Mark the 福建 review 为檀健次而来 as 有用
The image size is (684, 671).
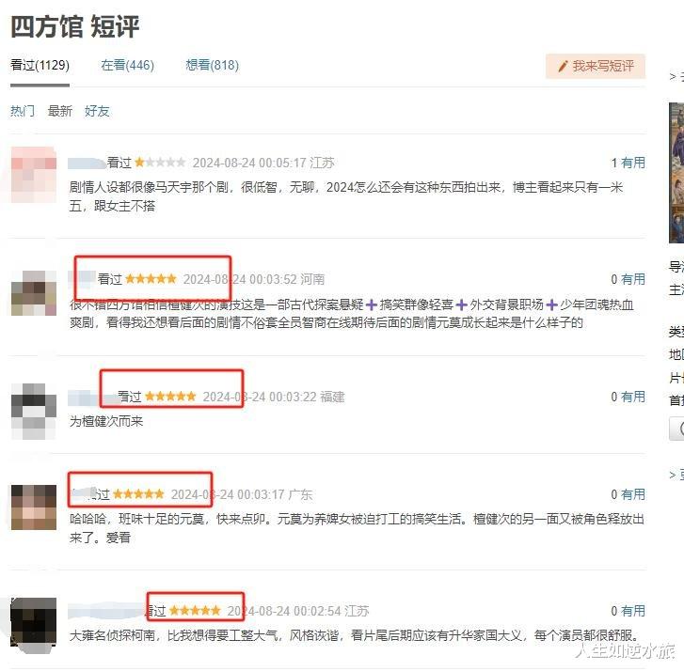click(x=633, y=397)
